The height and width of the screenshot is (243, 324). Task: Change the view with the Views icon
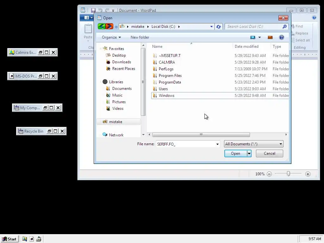(x=253, y=37)
